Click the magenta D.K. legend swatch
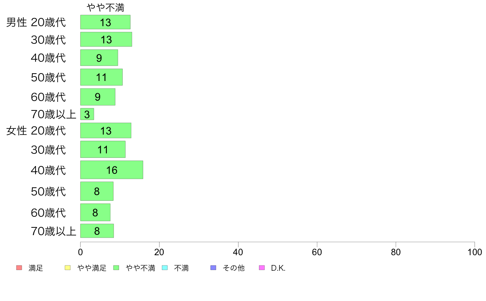The image size is (486, 301). pos(262,268)
